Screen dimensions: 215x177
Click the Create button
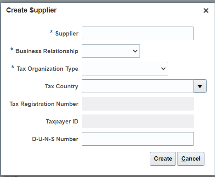(163, 159)
